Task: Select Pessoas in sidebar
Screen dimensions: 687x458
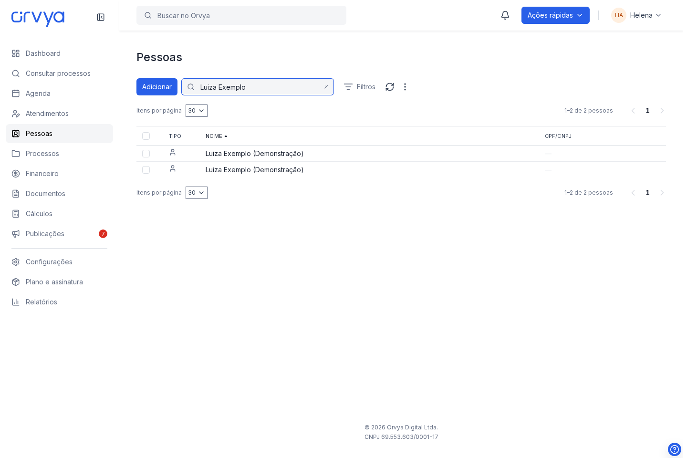Action: [x=59, y=134]
